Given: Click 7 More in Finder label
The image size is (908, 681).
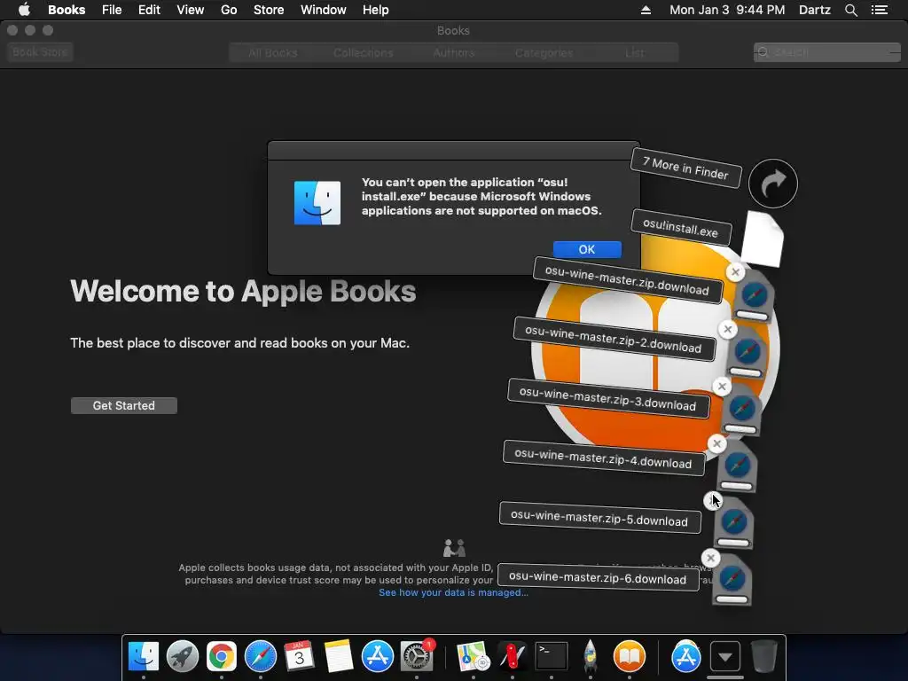Looking at the screenshot, I should click(685, 168).
